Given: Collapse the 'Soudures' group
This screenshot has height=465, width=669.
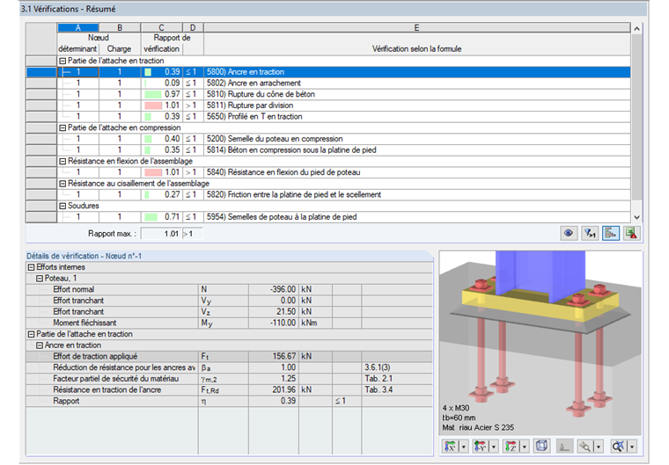Looking at the screenshot, I should tap(62, 206).
